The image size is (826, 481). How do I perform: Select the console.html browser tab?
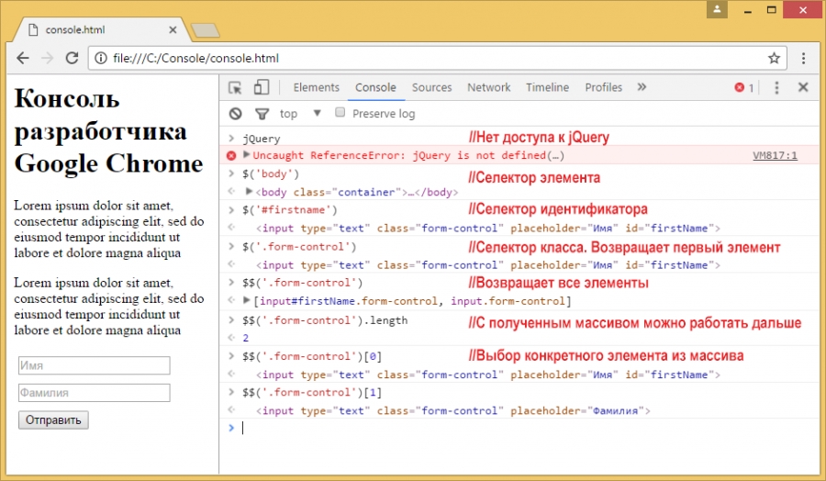(x=100, y=30)
